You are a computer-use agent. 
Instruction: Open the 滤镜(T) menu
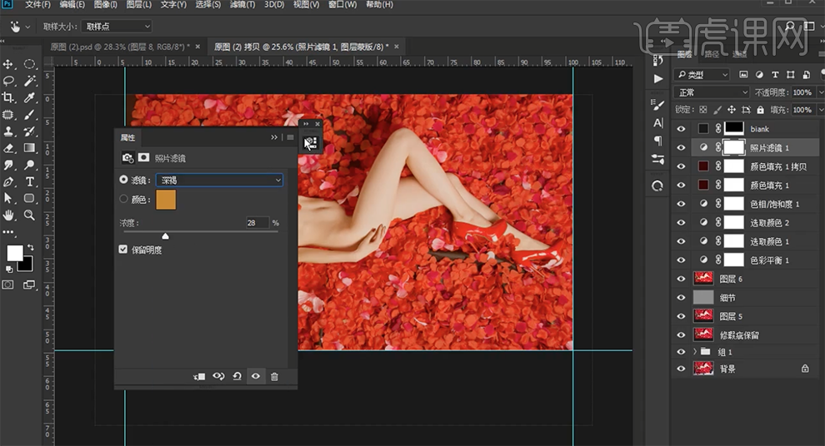242,5
